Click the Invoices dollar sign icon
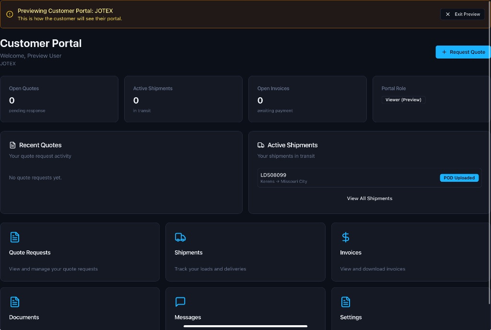The image size is (491, 330). [x=345, y=237]
